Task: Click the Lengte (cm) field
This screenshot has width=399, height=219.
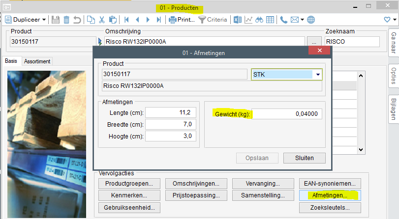Action: click(171, 112)
